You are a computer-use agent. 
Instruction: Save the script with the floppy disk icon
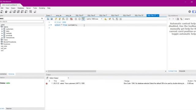point(52,19)
